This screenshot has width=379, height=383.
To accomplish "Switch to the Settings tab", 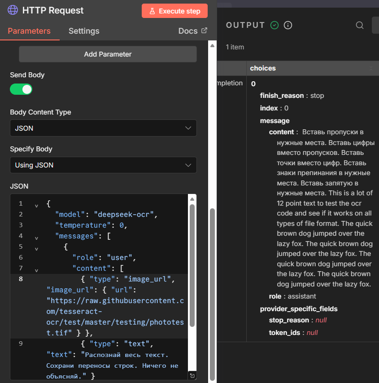I will (x=84, y=31).
